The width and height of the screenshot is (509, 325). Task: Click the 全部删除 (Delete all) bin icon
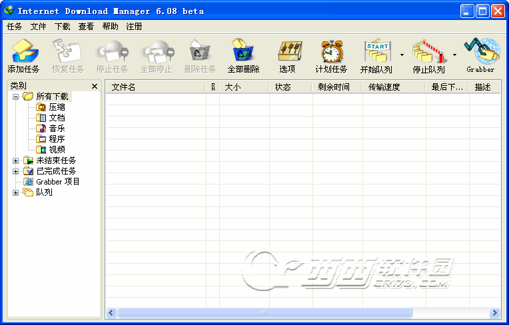[x=243, y=51]
